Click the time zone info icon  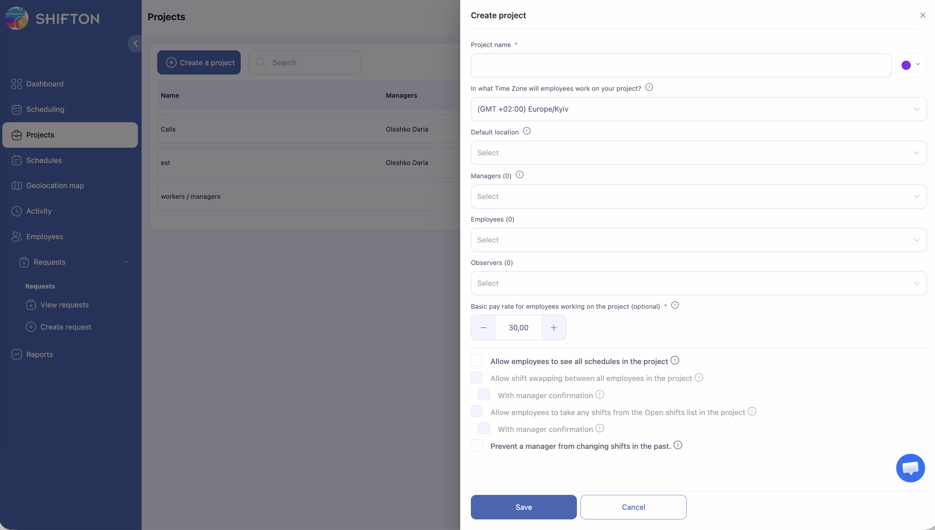click(649, 87)
